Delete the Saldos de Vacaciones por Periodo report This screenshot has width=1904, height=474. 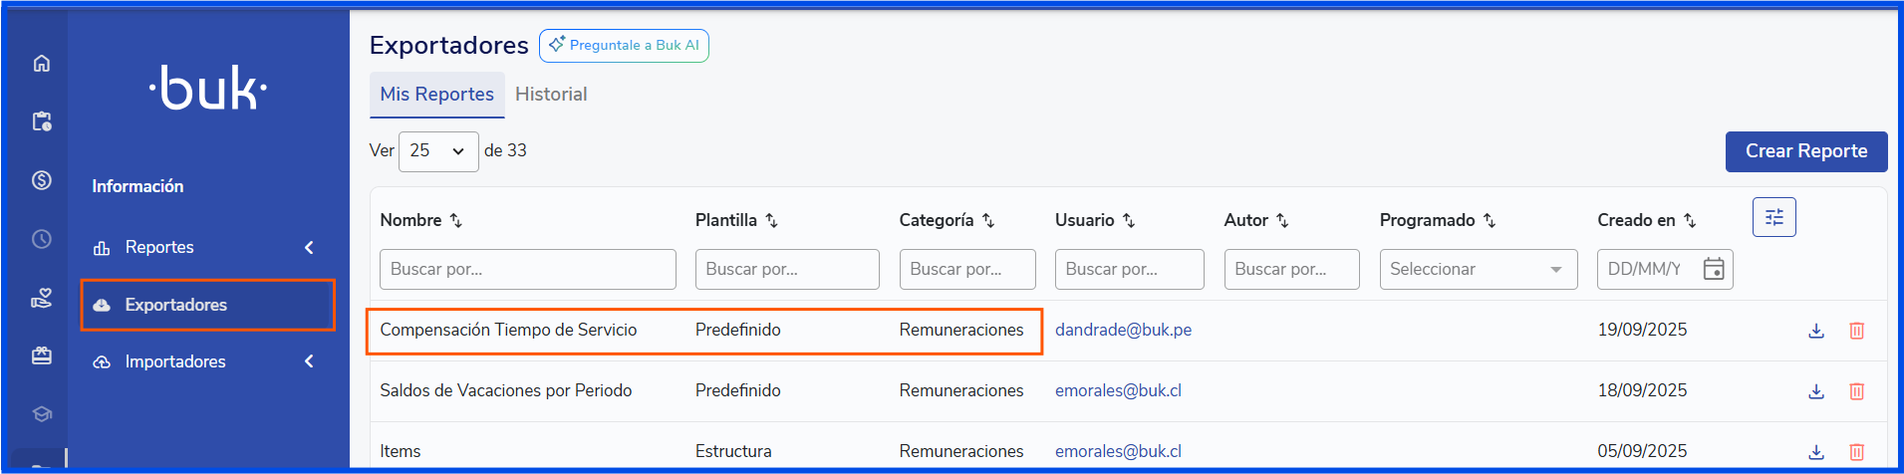[x=1857, y=391]
